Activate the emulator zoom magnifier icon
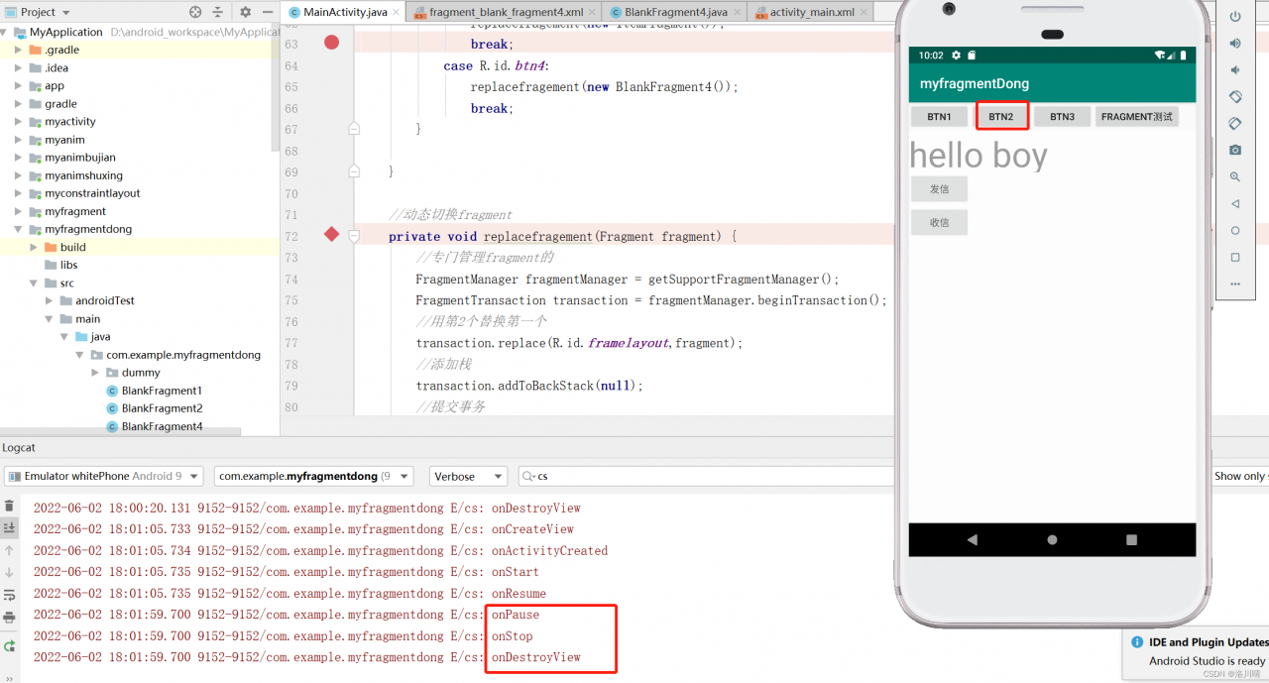This screenshot has width=1269, height=683. click(x=1235, y=177)
